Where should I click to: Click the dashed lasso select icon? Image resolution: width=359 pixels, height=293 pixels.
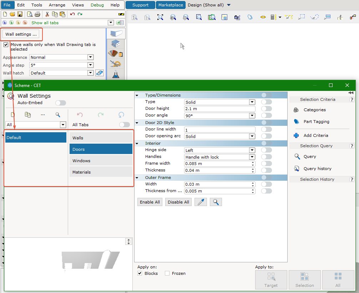[314, 17]
